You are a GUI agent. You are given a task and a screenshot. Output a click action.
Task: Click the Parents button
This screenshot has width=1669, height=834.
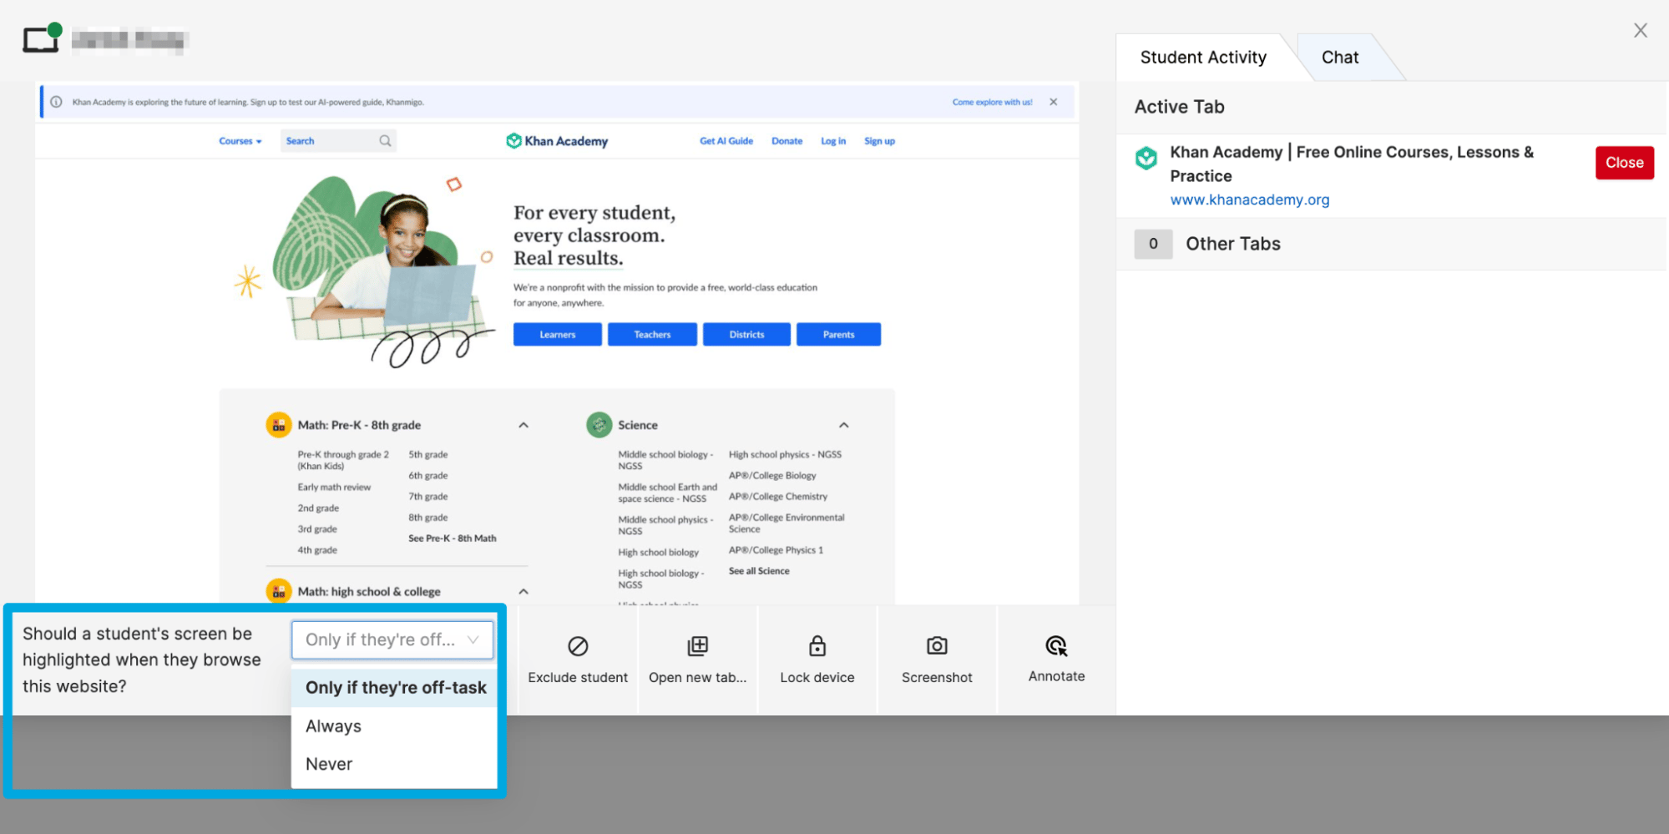838,335
